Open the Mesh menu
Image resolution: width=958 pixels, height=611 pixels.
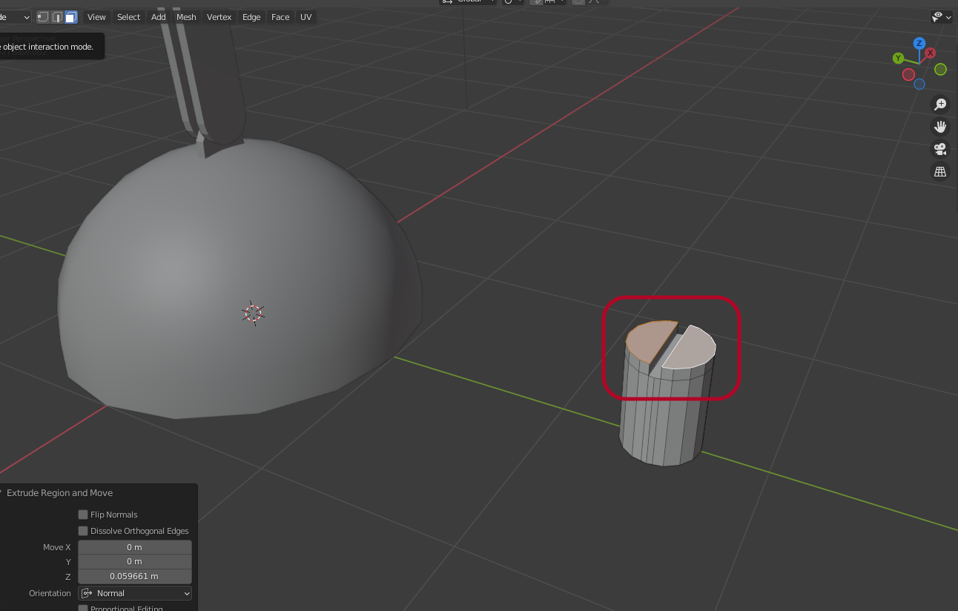tap(186, 17)
